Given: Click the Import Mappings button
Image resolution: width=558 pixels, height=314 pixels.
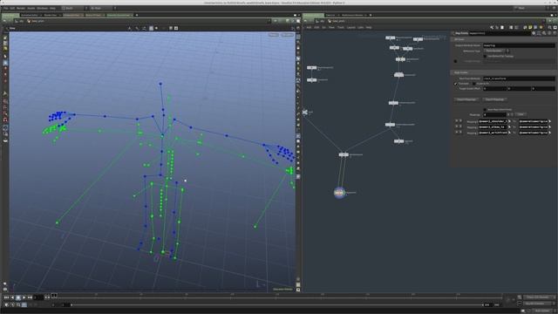Looking at the screenshot, I should [x=467, y=99].
